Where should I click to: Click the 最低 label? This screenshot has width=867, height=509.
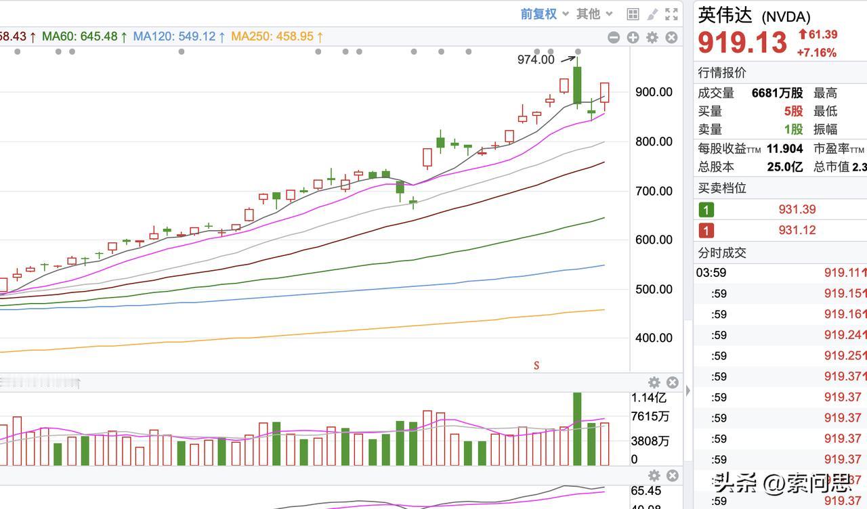(x=826, y=111)
